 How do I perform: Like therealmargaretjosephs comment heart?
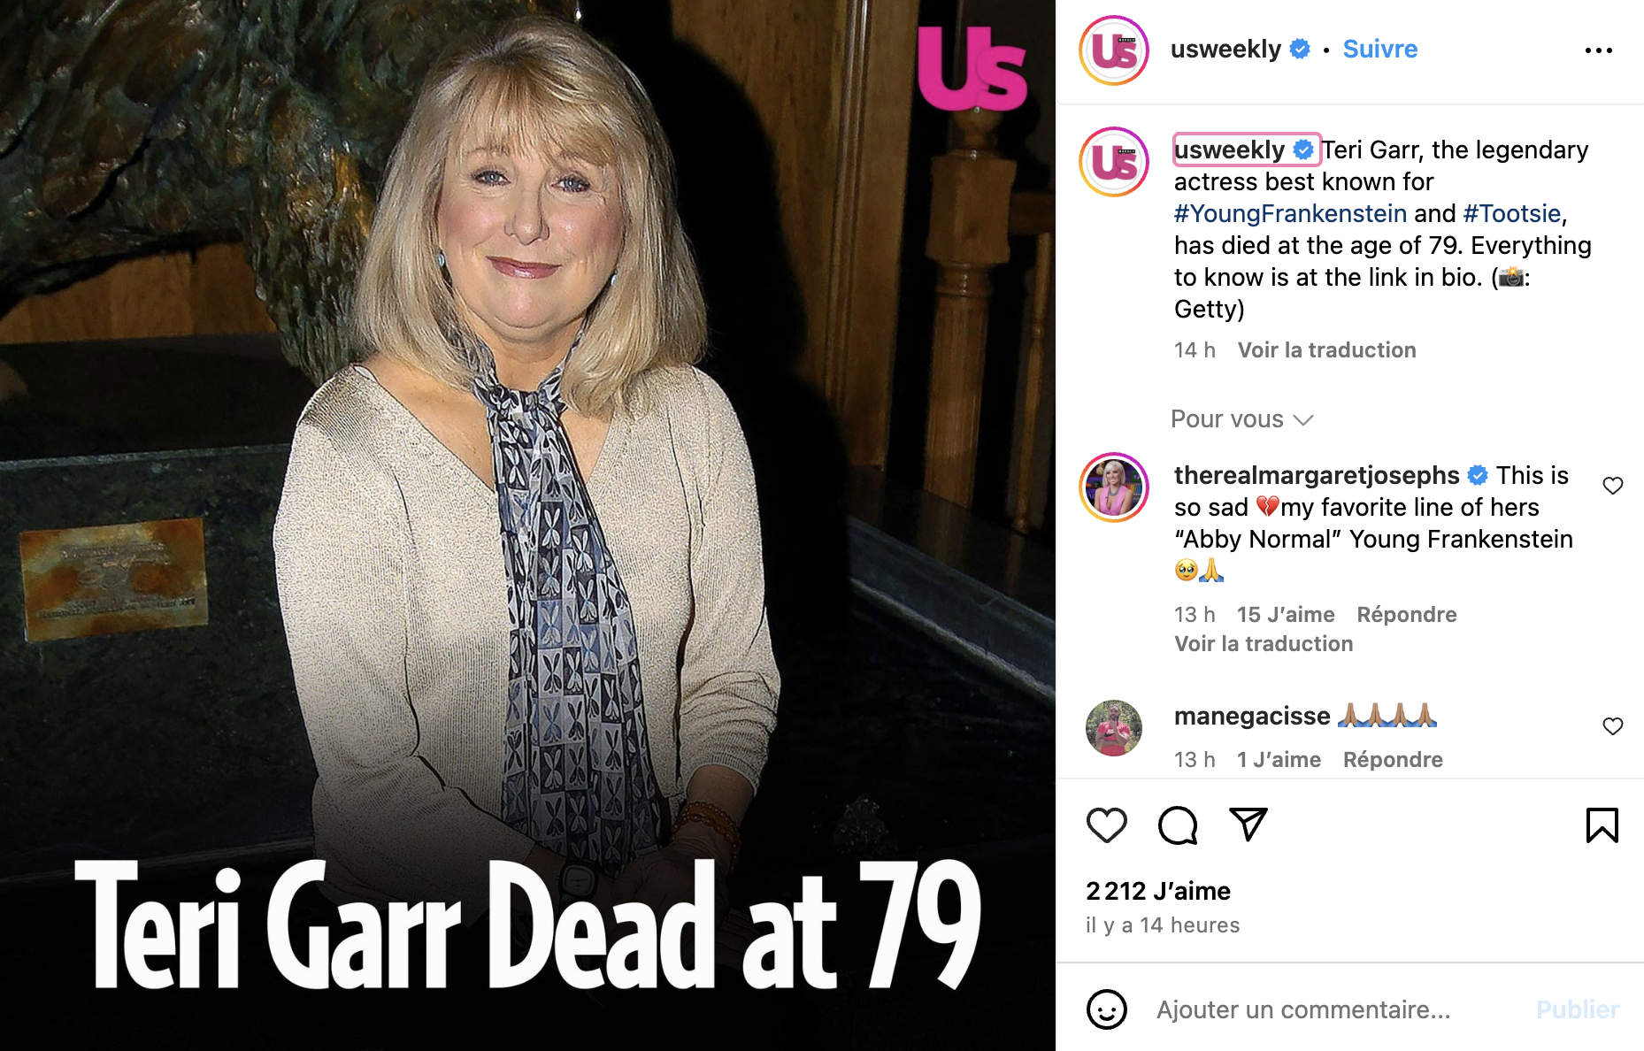pyautogui.click(x=1612, y=485)
